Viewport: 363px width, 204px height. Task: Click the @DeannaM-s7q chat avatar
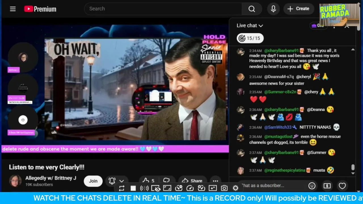point(241,77)
